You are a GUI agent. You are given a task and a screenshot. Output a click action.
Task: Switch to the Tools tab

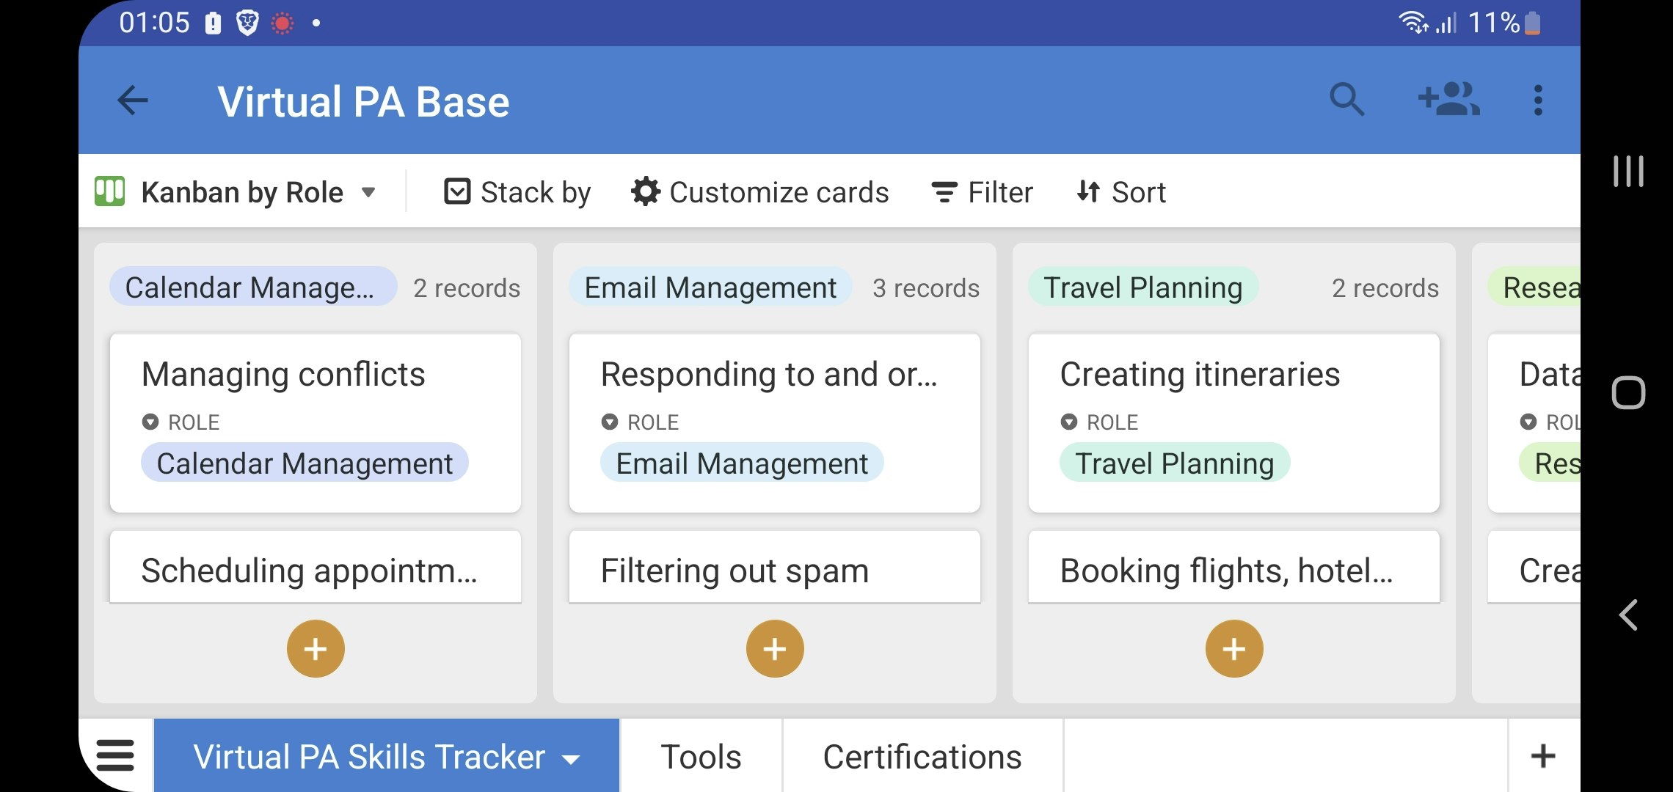701,757
